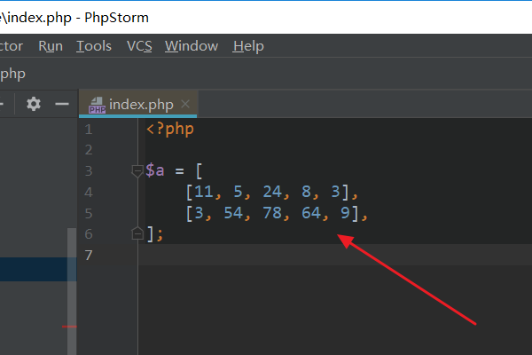
Task: Click the number 78 in second row
Action: tap(272, 213)
